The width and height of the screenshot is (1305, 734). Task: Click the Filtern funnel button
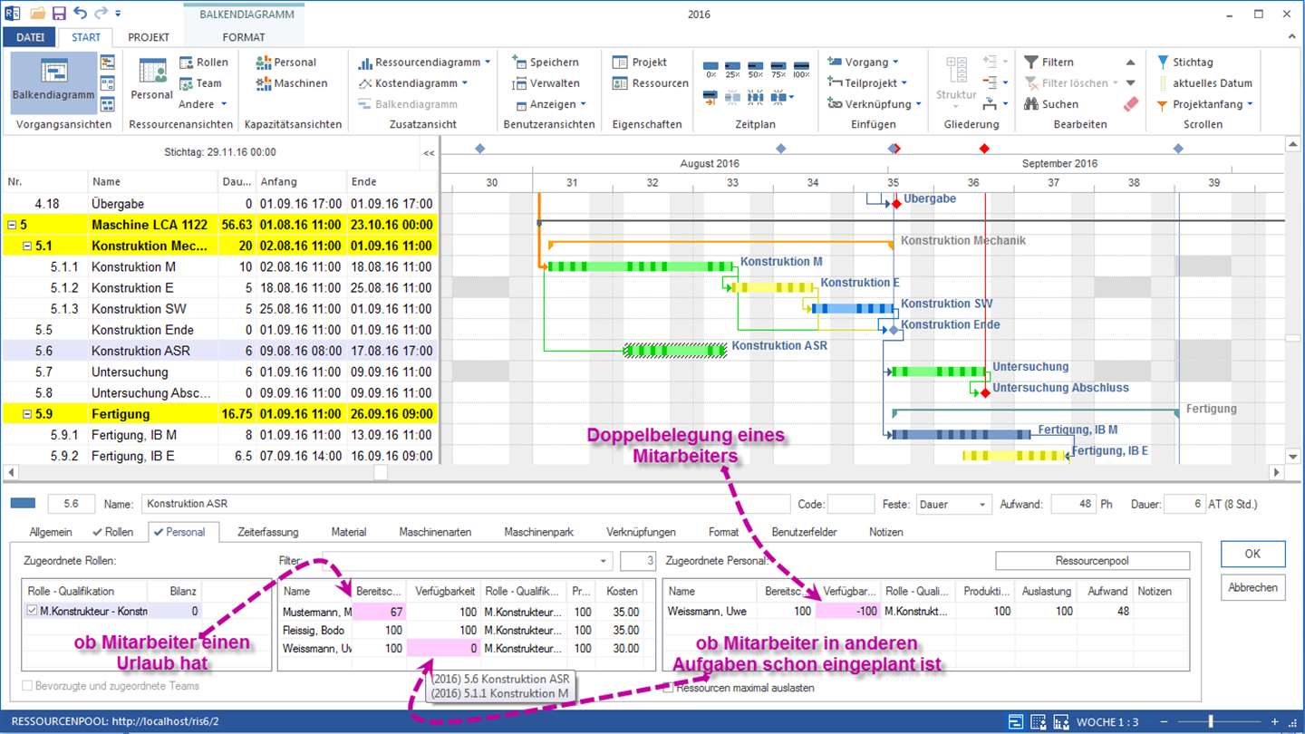(1049, 62)
